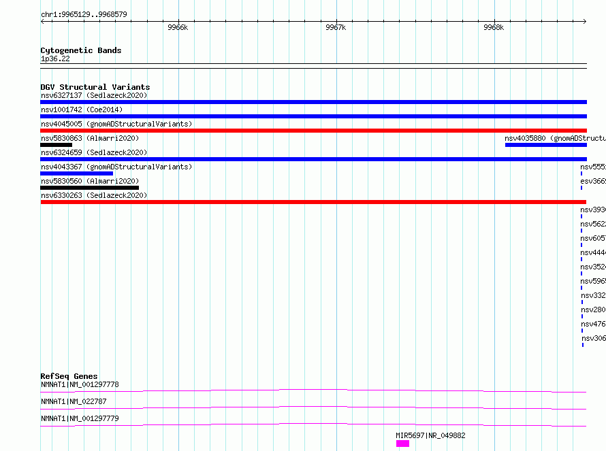Click the magenta MIR5697 gene box

402,444
